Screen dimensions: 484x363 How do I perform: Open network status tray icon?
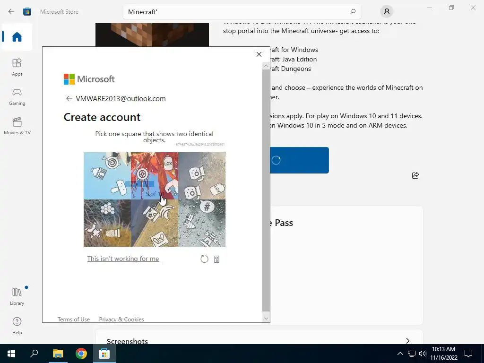pyautogui.click(x=412, y=354)
